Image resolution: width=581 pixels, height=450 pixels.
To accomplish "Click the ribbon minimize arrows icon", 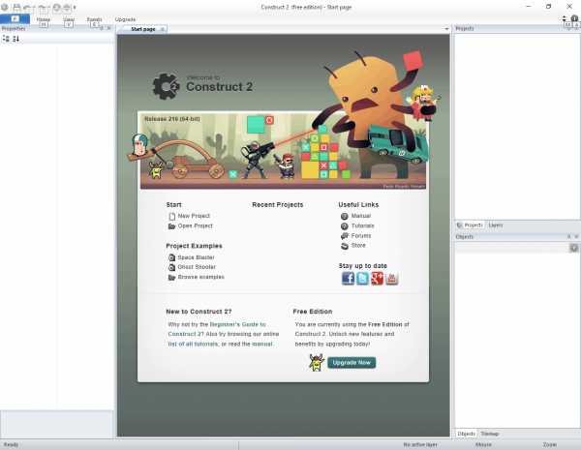I will [564, 18].
